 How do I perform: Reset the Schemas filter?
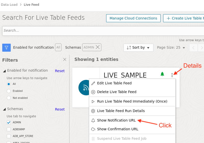coord(60,109)
